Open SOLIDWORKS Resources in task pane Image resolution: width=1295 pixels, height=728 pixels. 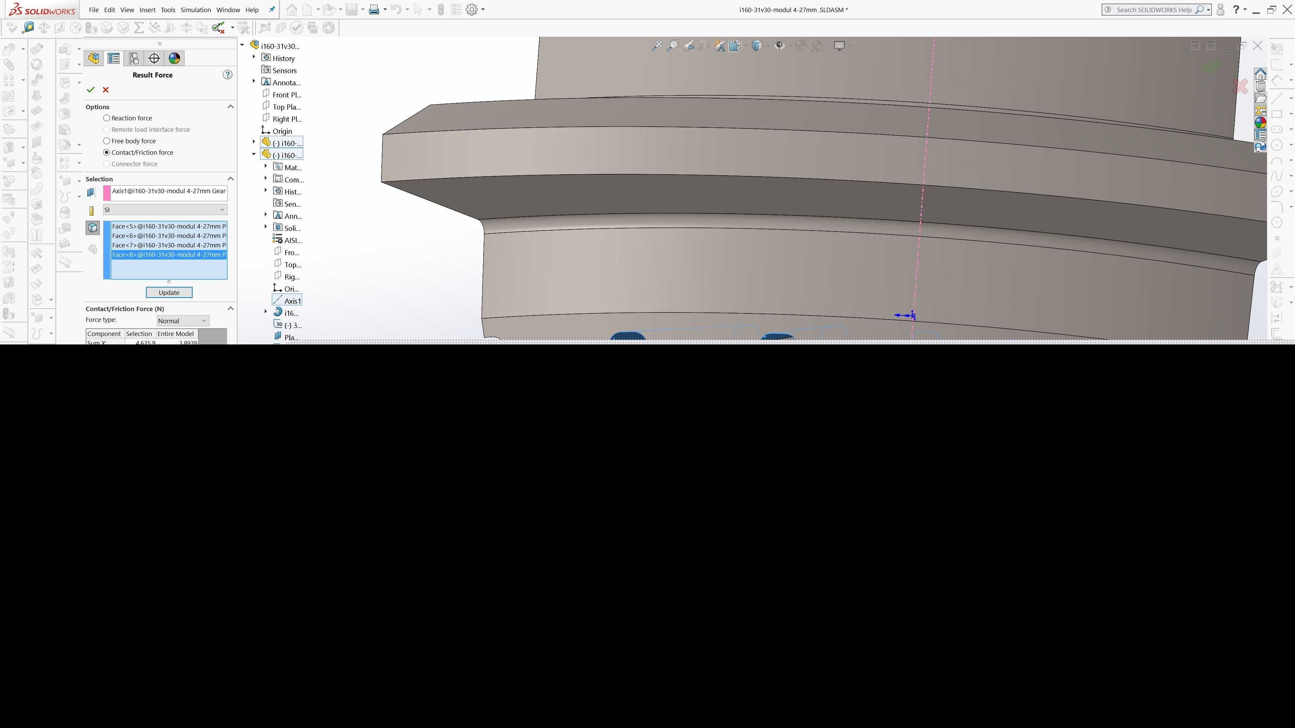tap(1260, 74)
